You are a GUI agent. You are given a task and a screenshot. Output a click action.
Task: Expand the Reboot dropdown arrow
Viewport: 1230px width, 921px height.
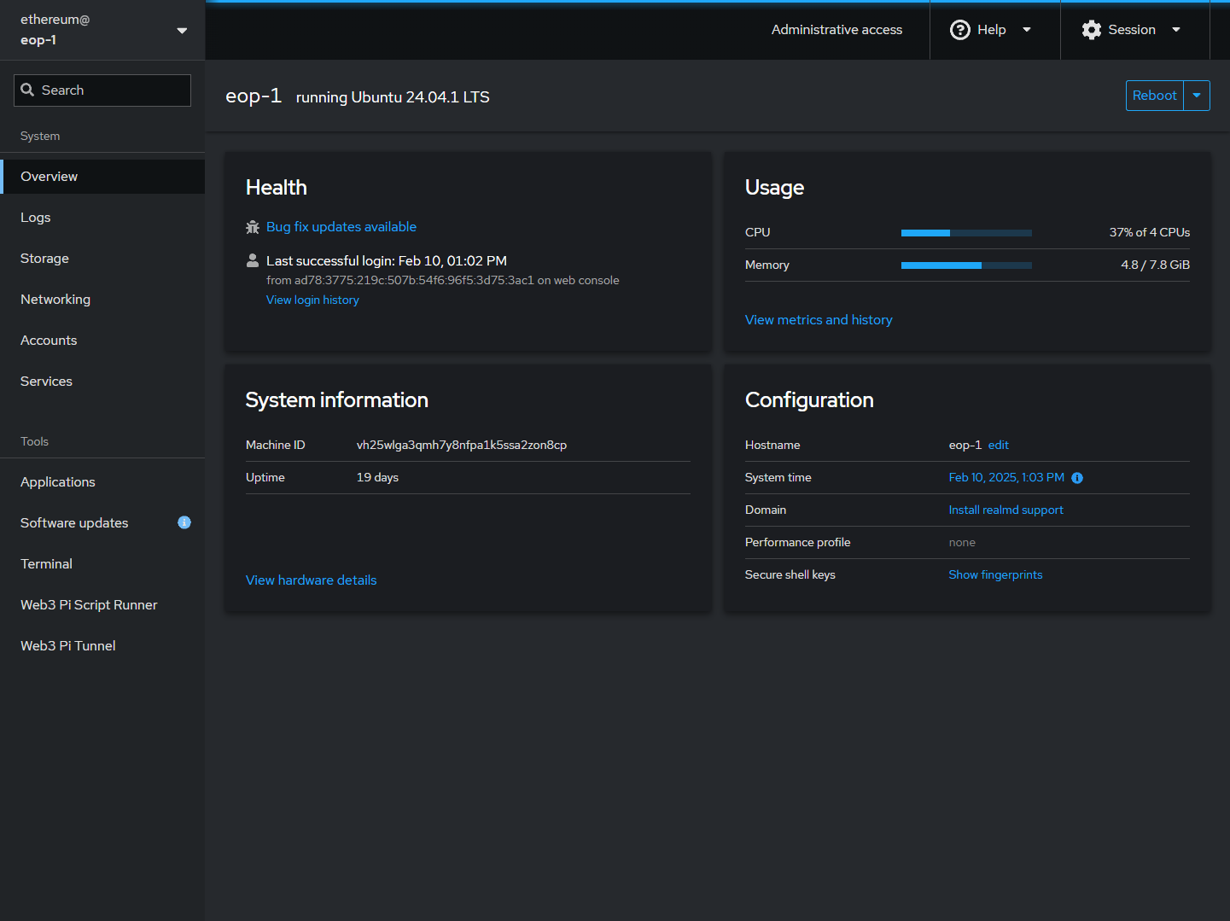pos(1197,96)
